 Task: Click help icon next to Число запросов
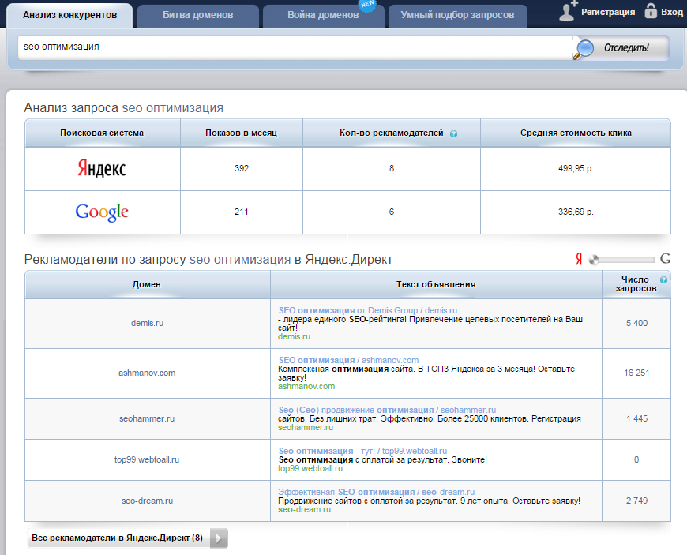(664, 280)
